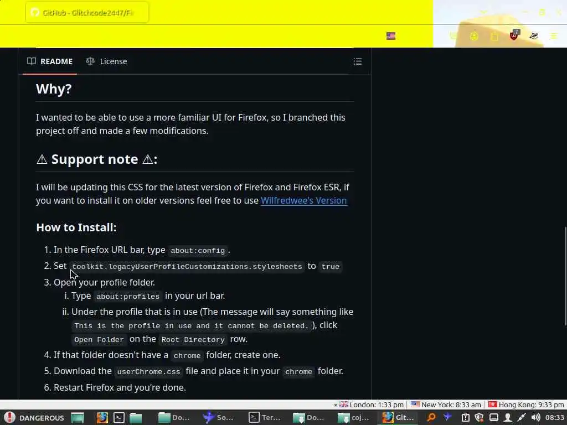567x425 pixels.
Task: Launch Firefox from the taskbar launcher
Action: coord(102,418)
